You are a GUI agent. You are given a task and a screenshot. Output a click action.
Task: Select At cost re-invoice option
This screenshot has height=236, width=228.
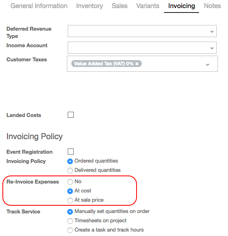pyautogui.click(x=70, y=191)
